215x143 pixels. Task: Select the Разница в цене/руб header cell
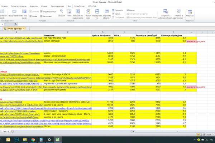point(148,35)
